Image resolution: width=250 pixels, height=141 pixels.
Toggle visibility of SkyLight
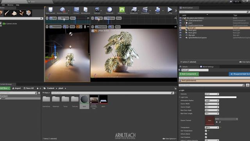180,35
